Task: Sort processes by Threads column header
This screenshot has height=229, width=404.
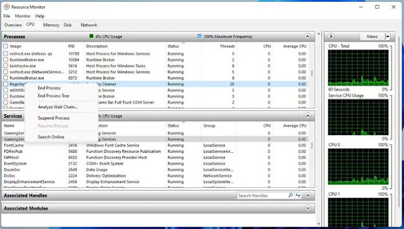Action: [x=227, y=46]
